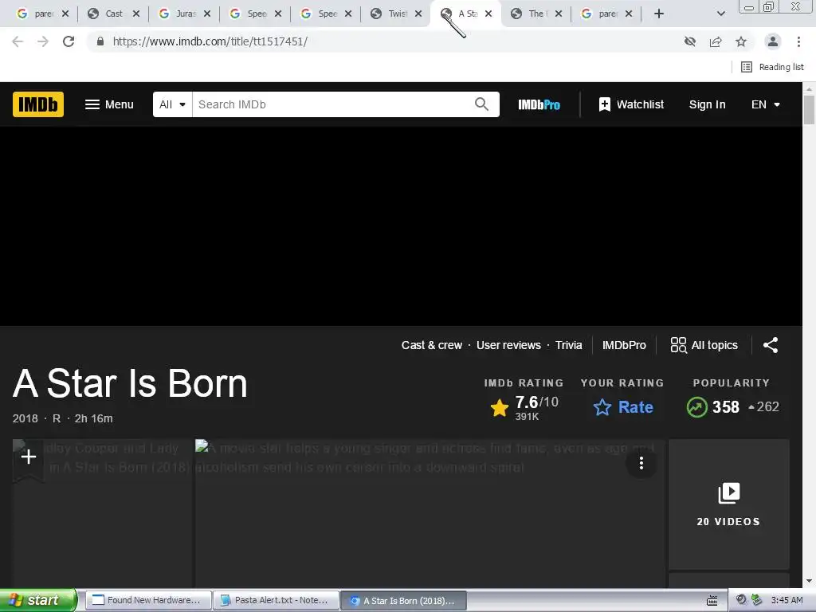The width and height of the screenshot is (816, 612).
Task: Click the 7.6/10 IMDb rating
Action: (524, 407)
